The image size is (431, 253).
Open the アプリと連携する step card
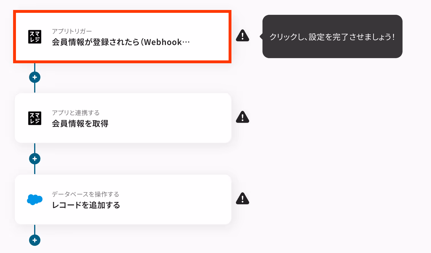tap(123, 118)
